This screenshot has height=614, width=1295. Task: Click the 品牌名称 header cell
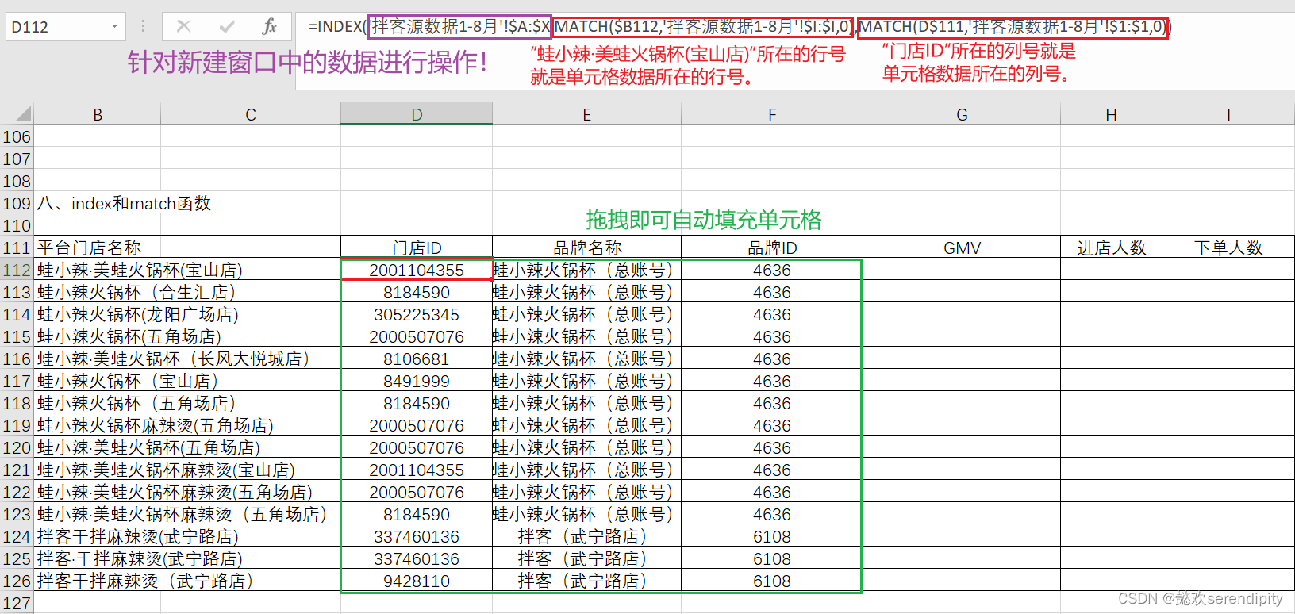[x=586, y=248]
